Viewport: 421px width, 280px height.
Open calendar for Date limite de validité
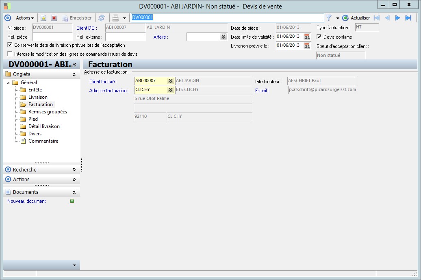[307, 37]
